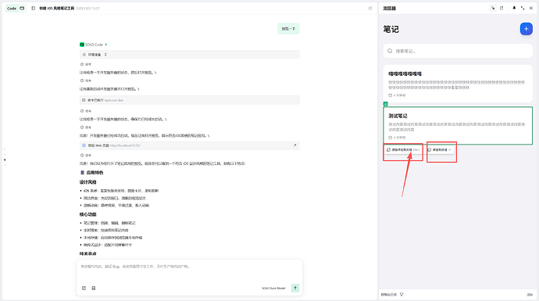Click the external-open arrow on the preview row
Viewport: 539px width, 301px height.
coord(294,145)
